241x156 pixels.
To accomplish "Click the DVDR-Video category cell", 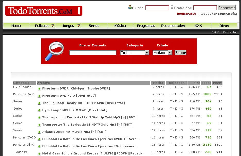I will [x=22, y=87].
